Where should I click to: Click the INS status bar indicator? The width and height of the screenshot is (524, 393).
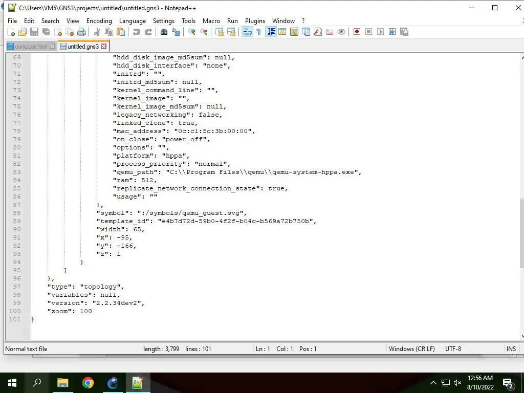pyautogui.click(x=511, y=349)
